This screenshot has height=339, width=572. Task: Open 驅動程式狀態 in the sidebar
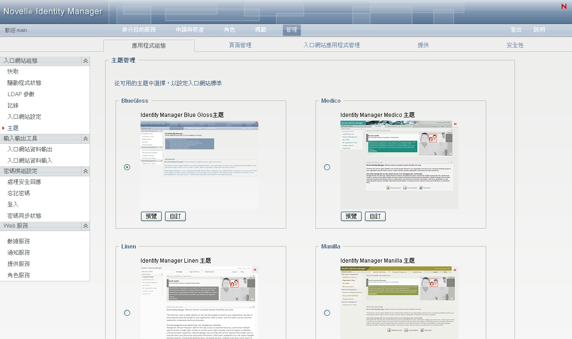25,83
